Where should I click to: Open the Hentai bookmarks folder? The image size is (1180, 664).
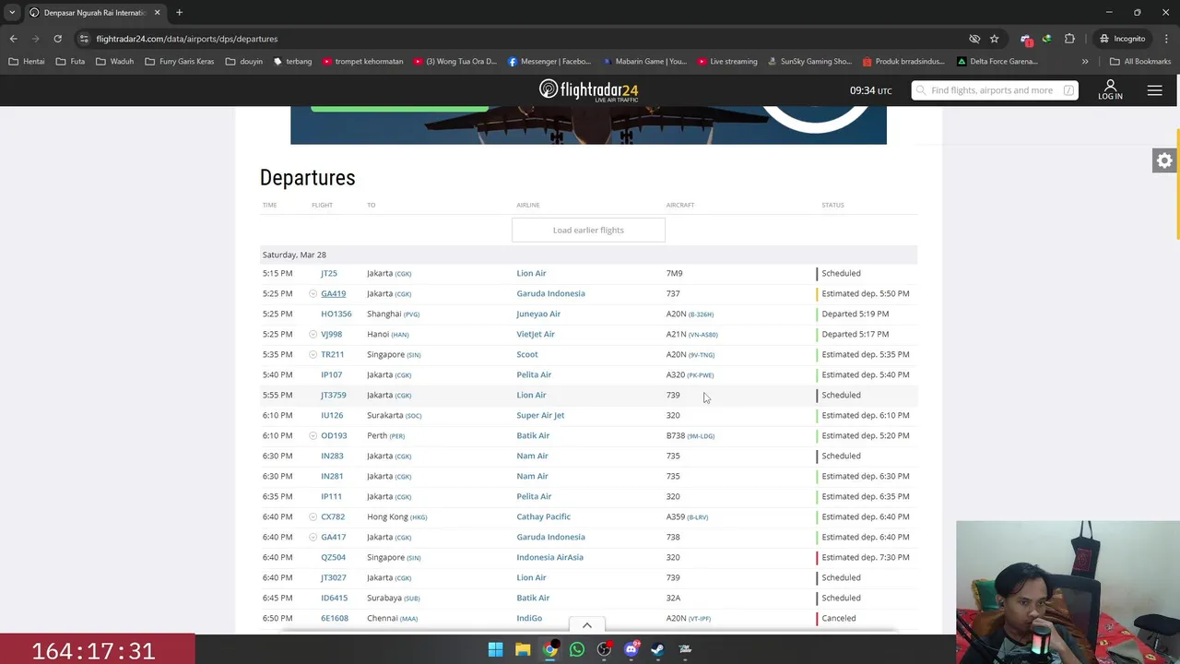coord(26,62)
